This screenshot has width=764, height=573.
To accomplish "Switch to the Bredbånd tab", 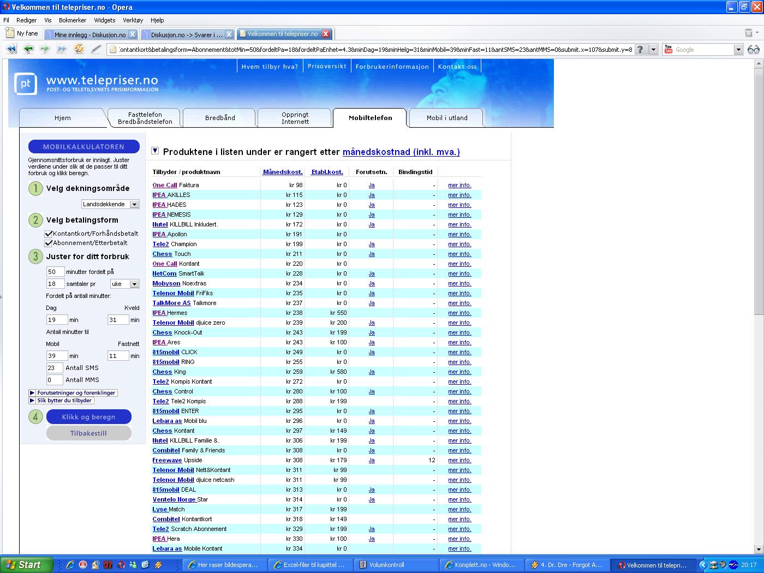I will [x=220, y=118].
